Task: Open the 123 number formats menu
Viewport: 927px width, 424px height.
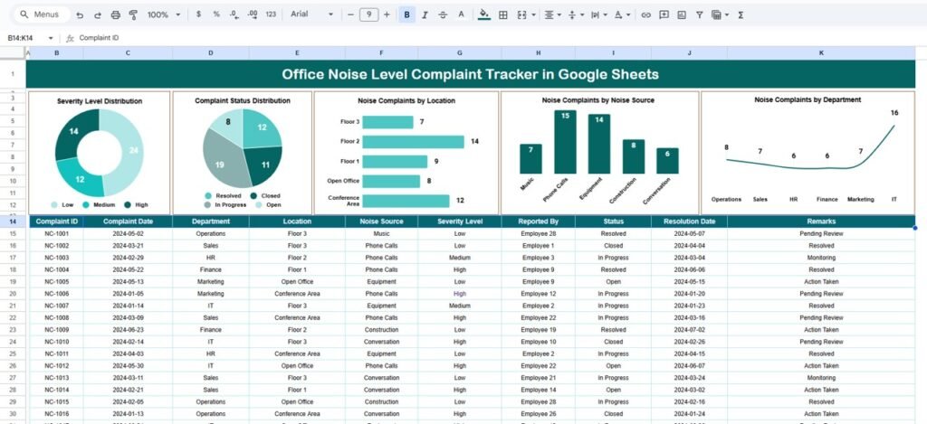Action: 271,14
